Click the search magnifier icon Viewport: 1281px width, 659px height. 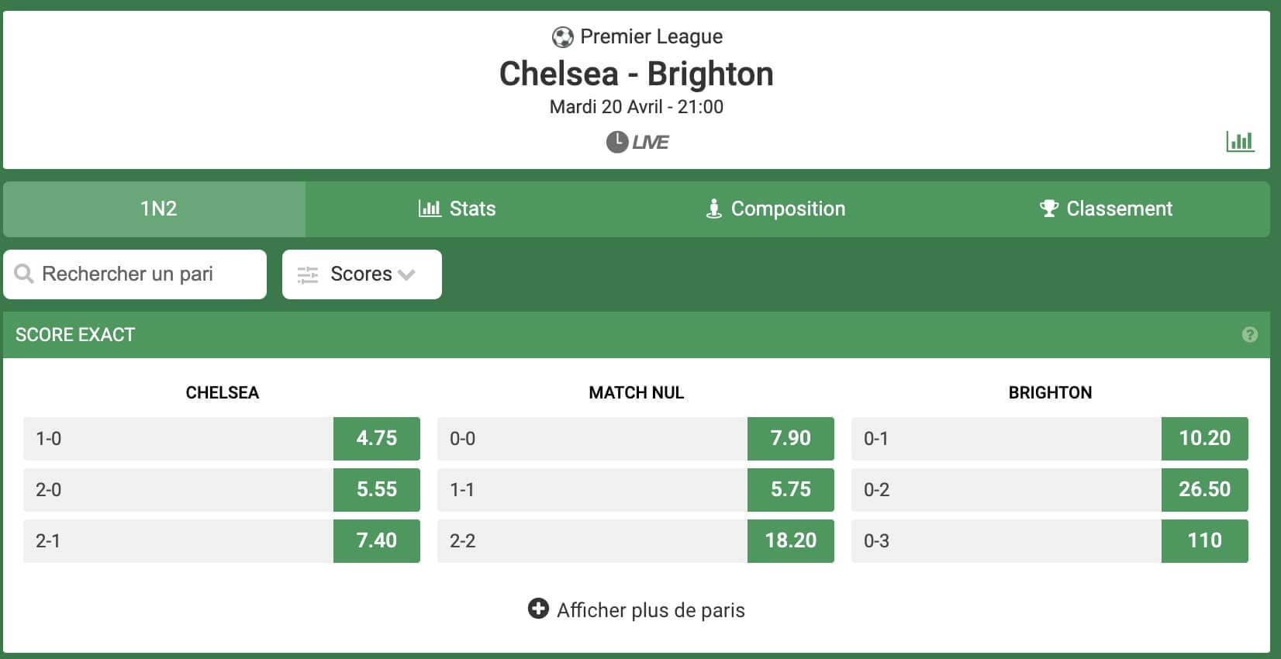click(24, 274)
